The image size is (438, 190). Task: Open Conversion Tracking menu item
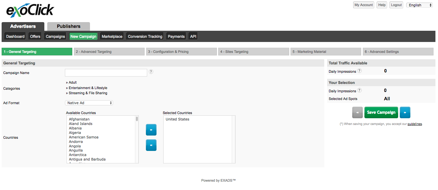(x=145, y=37)
